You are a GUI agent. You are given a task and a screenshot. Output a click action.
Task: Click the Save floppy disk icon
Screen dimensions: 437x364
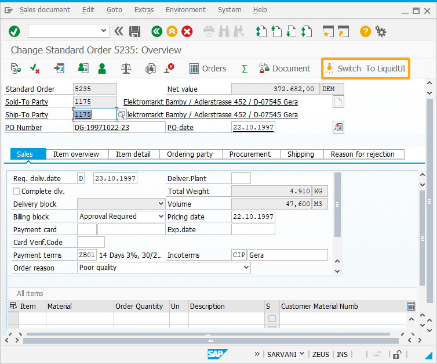pyautogui.click(x=135, y=31)
